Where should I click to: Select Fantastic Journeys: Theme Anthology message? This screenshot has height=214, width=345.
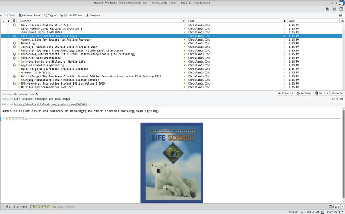point(72,50)
